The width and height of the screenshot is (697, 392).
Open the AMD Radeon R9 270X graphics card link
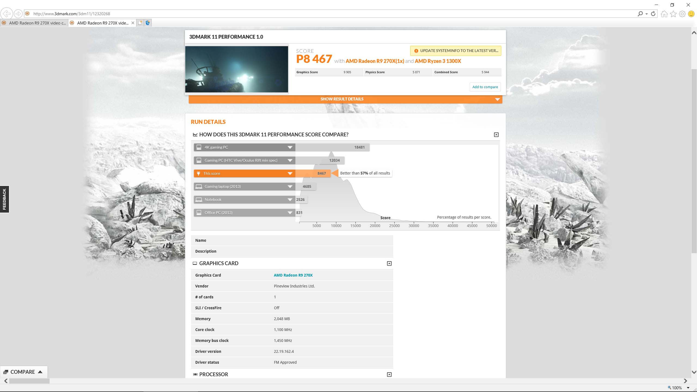point(293,275)
